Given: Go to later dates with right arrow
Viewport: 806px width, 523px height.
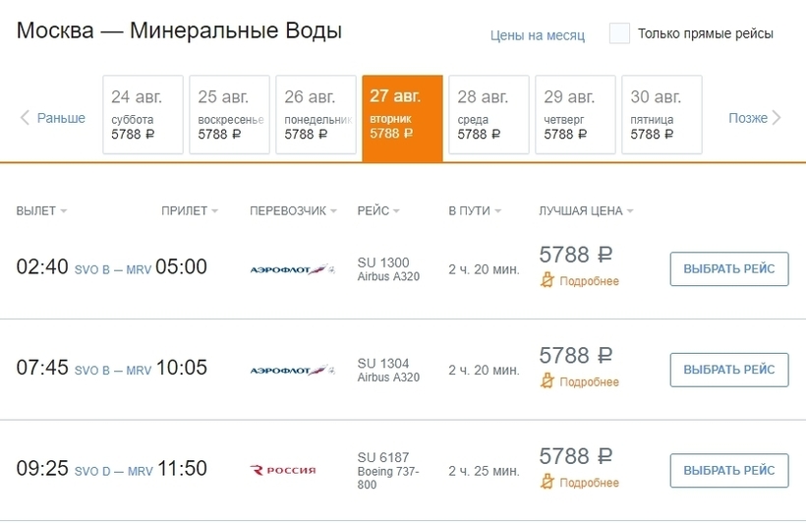Looking at the screenshot, I should click(777, 118).
